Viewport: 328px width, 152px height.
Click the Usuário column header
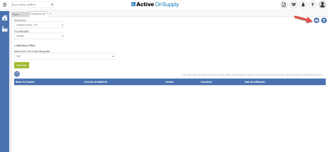170,82
